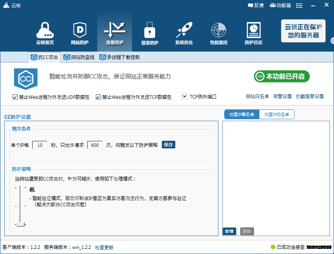Expand the TCP例外端口 dropdown arrow

pos(184,96)
